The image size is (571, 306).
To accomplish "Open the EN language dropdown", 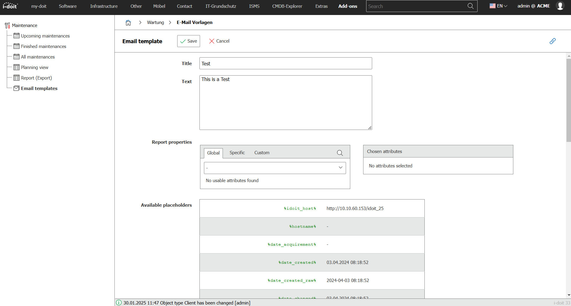I will [498, 6].
